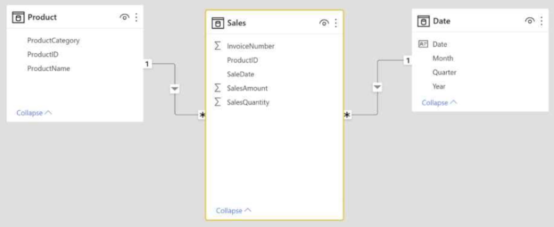This screenshot has width=554, height=227.
Task: Select the SaleDate field in Sales
Action: 241,74
